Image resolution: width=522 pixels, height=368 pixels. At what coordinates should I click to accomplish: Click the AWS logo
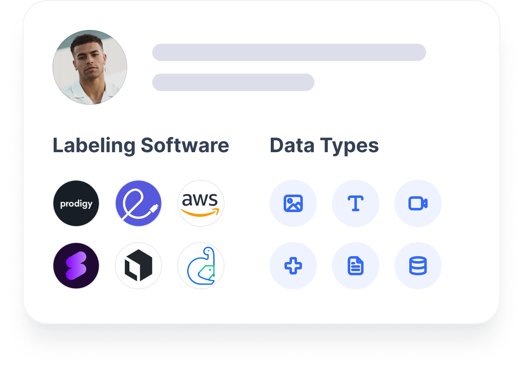[201, 203]
